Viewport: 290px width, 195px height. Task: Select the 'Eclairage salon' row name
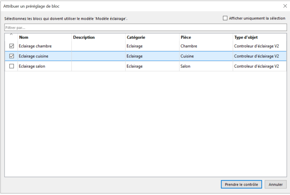click(x=32, y=66)
